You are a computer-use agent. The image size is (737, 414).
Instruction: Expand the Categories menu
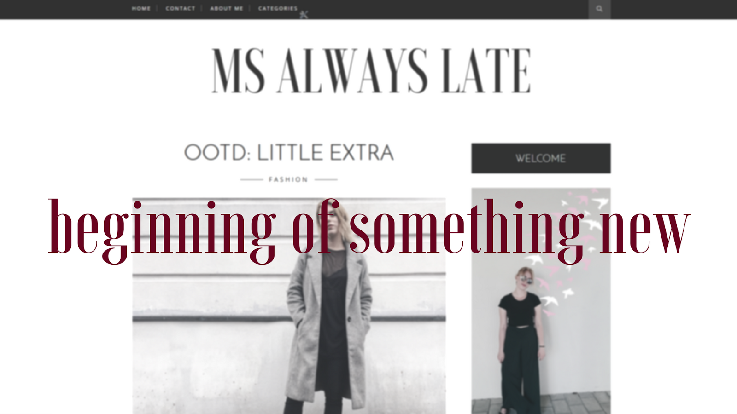click(x=278, y=8)
